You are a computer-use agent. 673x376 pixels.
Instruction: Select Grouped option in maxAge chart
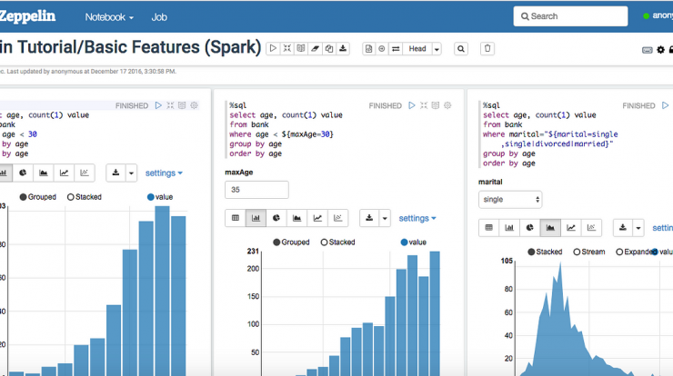pos(291,242)
